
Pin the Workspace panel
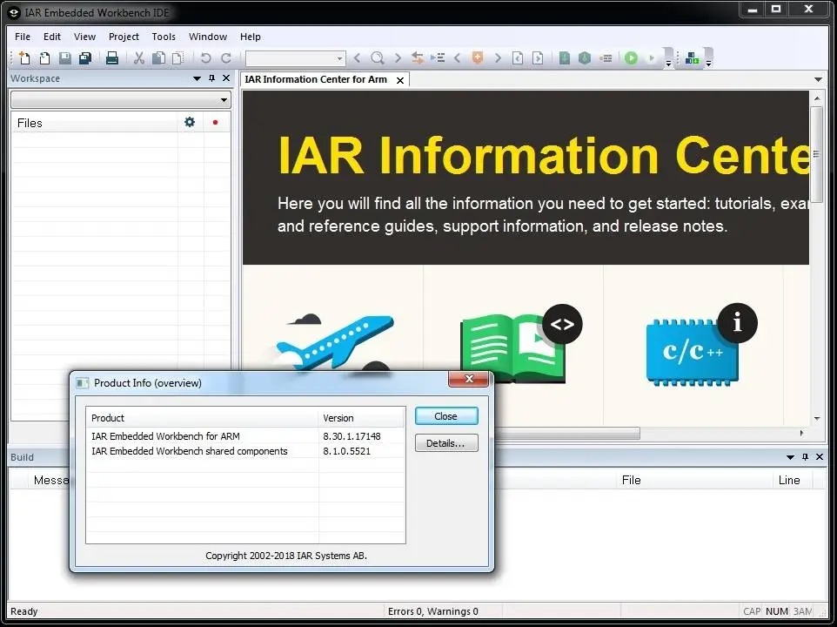[x=212, y=78]
